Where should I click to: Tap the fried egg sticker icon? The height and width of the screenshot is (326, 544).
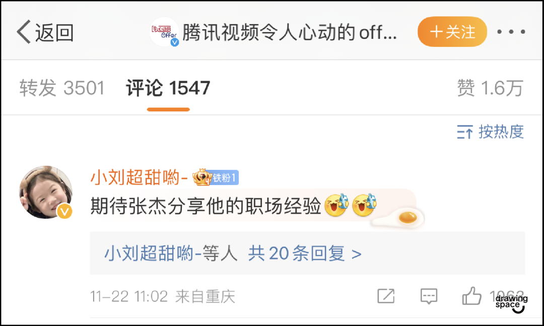tap(399, 218)
